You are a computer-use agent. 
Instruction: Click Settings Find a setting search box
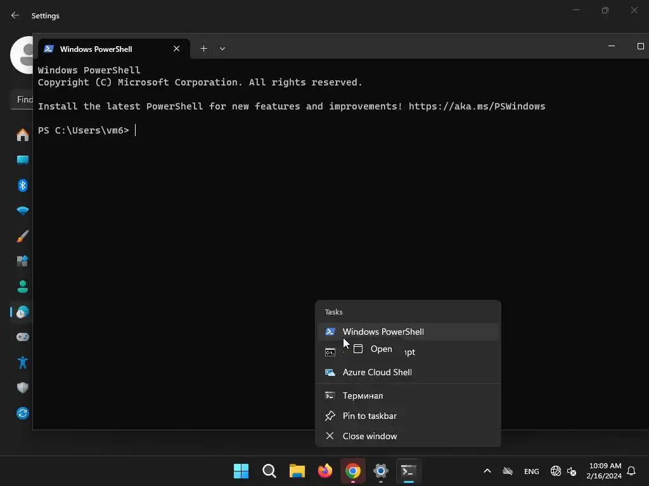tap(22, 99)
